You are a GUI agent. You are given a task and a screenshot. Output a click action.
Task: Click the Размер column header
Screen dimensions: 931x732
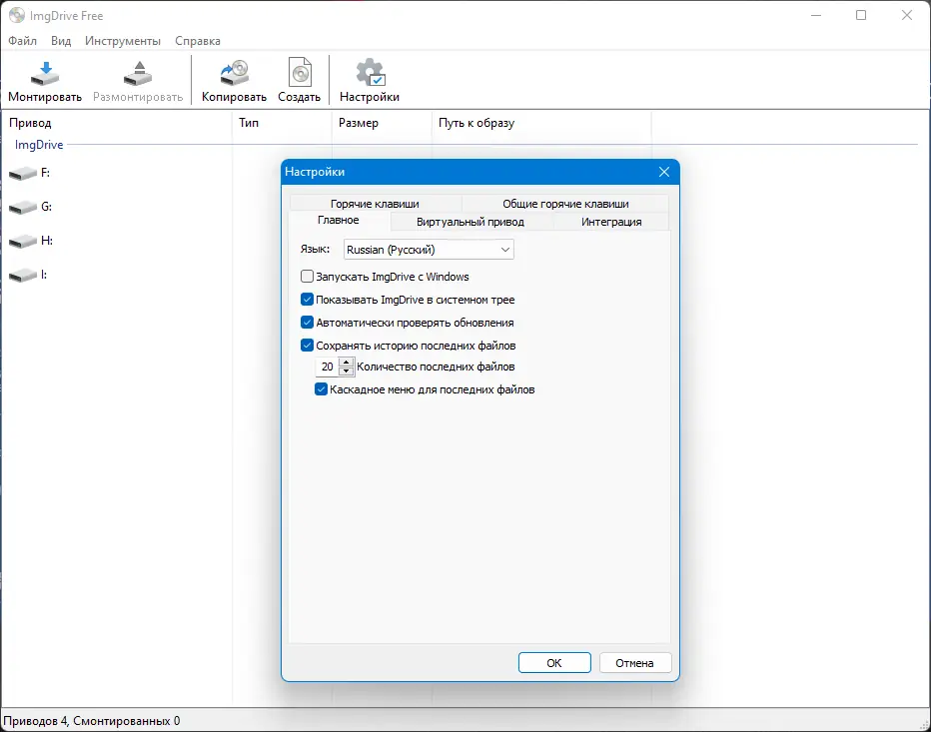(x=383, y=123)
